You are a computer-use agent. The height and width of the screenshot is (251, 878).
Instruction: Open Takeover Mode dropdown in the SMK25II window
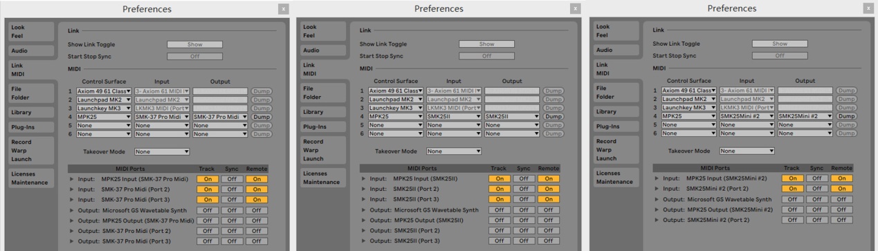coord(454,151)
